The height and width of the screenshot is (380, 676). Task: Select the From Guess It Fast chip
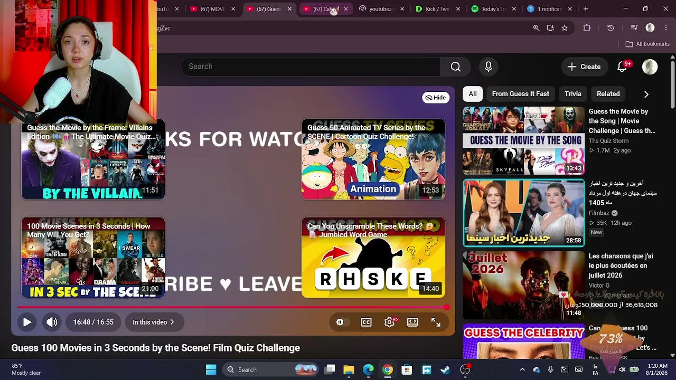pyautogui.click(x=521, y=94)
